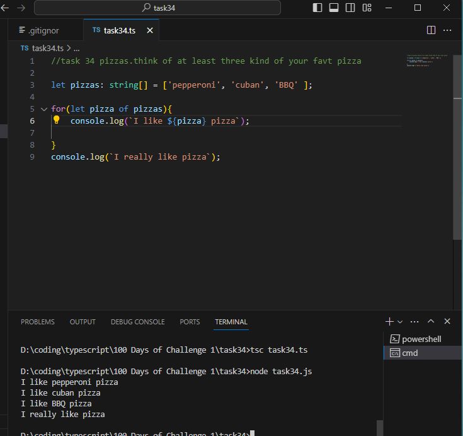The width and height of the screenshot is (463, 436).
Task: Click the comment text on line 1
Action: coord(206,61)
